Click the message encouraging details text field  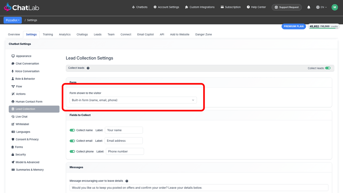coord(199,188)
